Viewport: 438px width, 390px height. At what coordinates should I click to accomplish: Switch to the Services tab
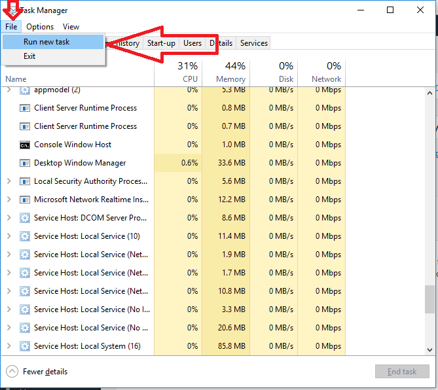[253, 43]
